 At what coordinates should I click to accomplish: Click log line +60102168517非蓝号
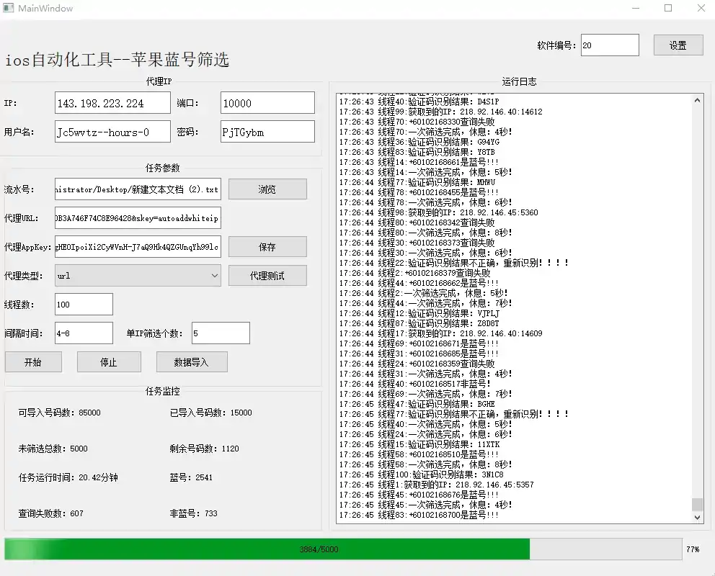415,384
